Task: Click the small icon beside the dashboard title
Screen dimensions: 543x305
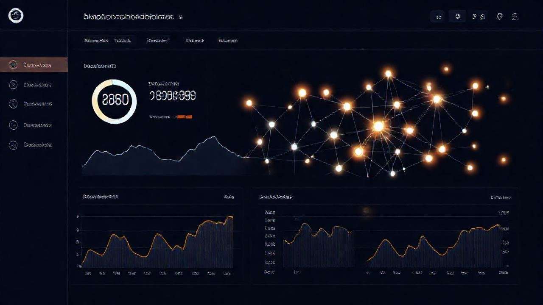Action: (181, 17)
